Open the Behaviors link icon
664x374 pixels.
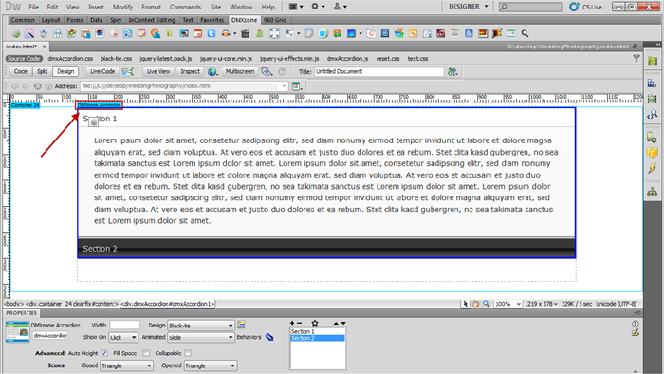point(268,337)
